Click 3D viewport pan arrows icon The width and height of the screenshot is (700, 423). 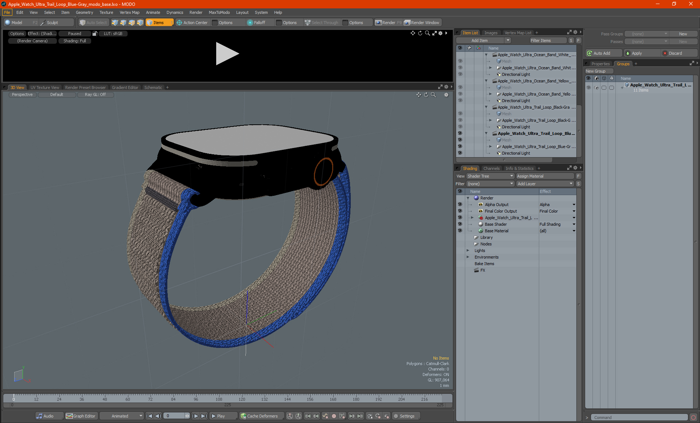[419, 95]
